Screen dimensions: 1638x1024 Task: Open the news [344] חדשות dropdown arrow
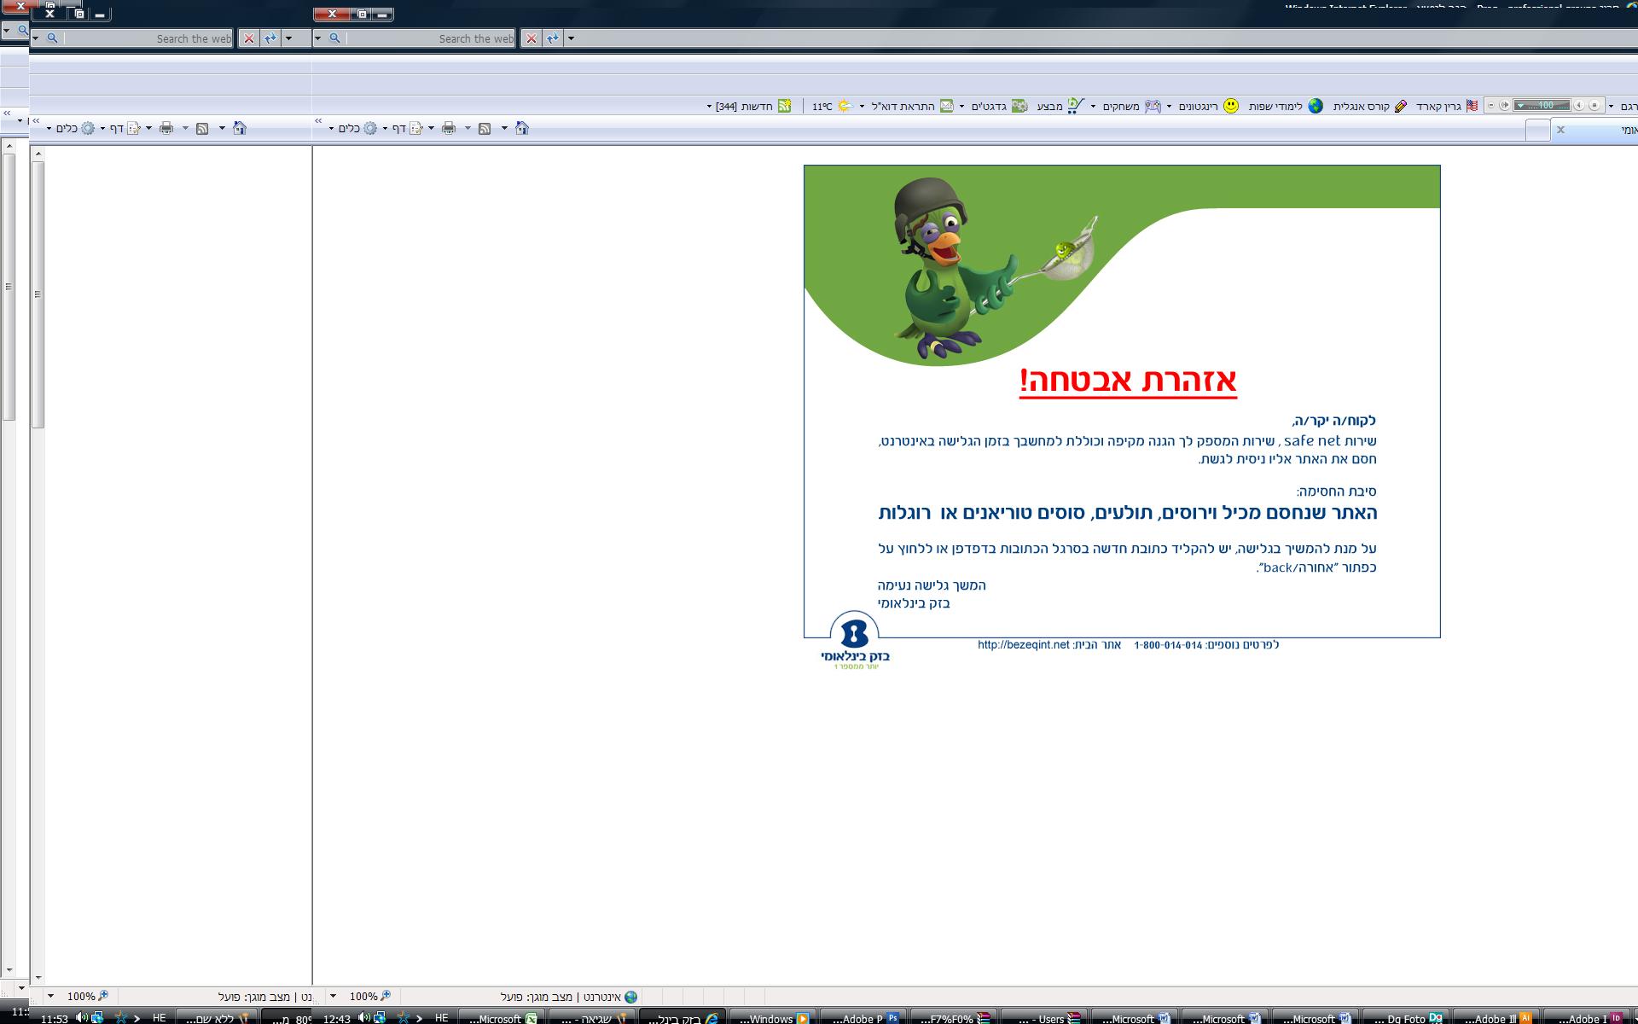pos(709,107)
